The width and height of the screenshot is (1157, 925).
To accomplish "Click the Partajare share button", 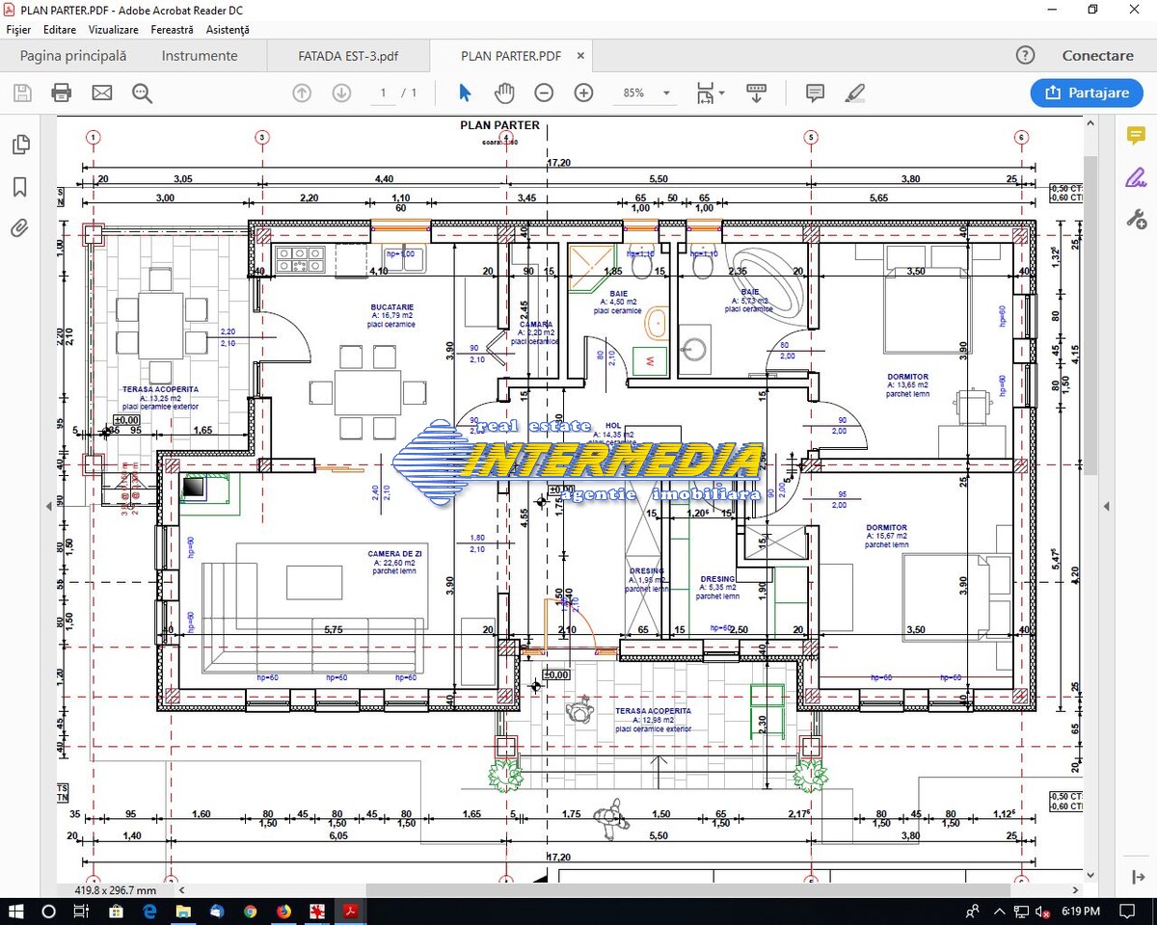I will pyautogui.click(x=1087, y=92).
